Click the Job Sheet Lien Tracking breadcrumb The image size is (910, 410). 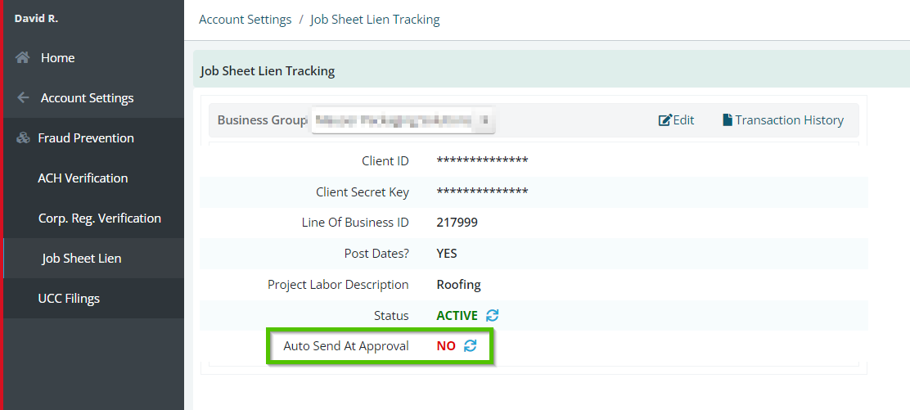tap(375, 19)
